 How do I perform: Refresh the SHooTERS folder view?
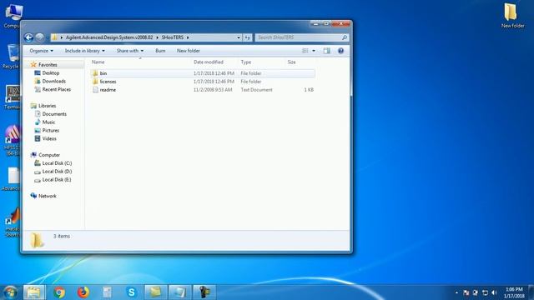pos(247,37)
